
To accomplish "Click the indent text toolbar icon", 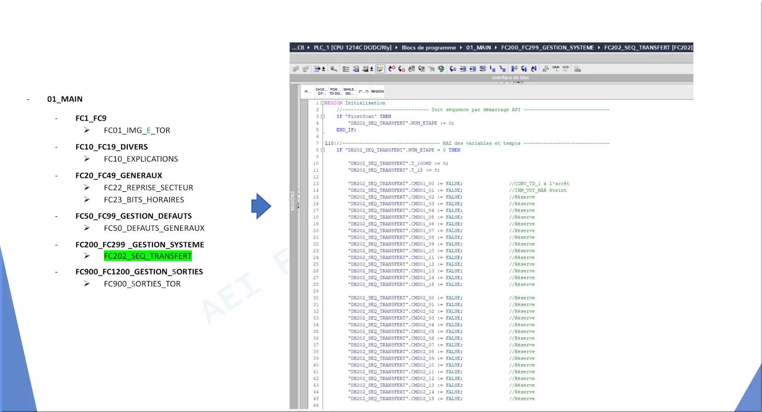I will [463, 69].
